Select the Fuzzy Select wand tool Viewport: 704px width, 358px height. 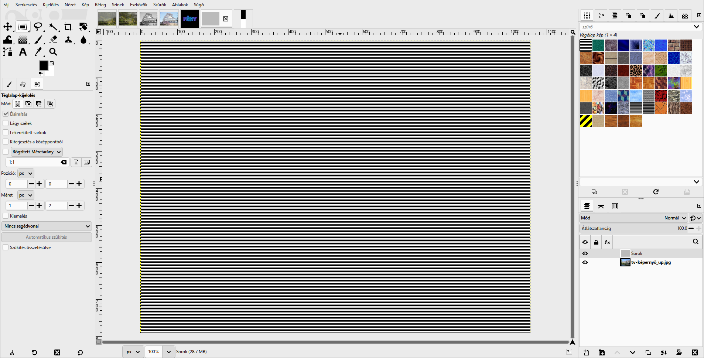53,27
